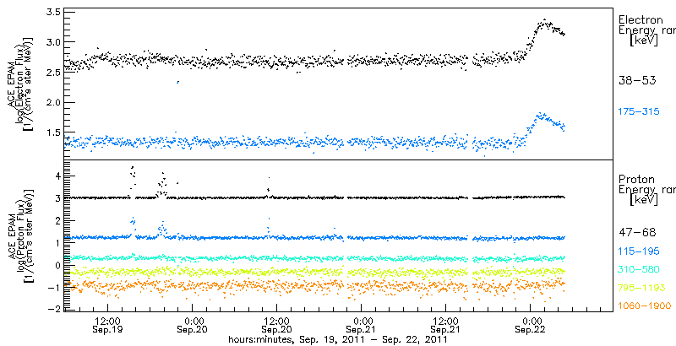Click the '0:00 Sep.21' time axis label

pos(362,326)
